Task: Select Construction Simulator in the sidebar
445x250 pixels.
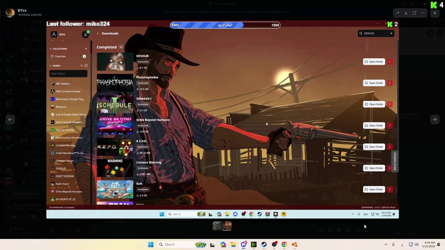Action: point(69,137)
